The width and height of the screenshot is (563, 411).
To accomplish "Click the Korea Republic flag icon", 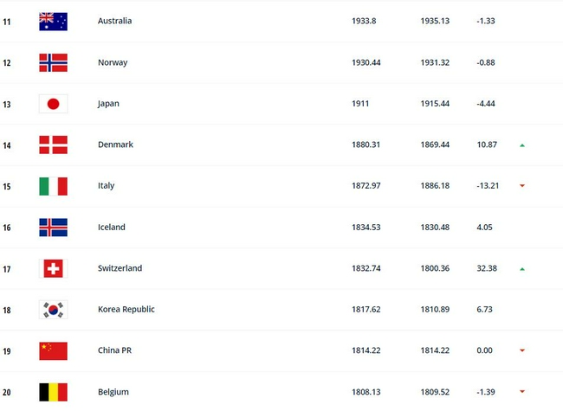I will click(x=53, y=310).
